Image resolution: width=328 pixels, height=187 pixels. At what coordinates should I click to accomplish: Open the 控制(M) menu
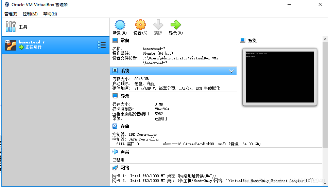tap(30, 14)
